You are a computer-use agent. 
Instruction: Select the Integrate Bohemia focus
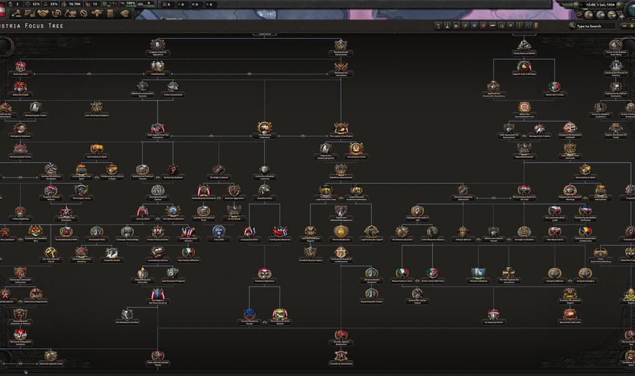click(x=555, y=275)
